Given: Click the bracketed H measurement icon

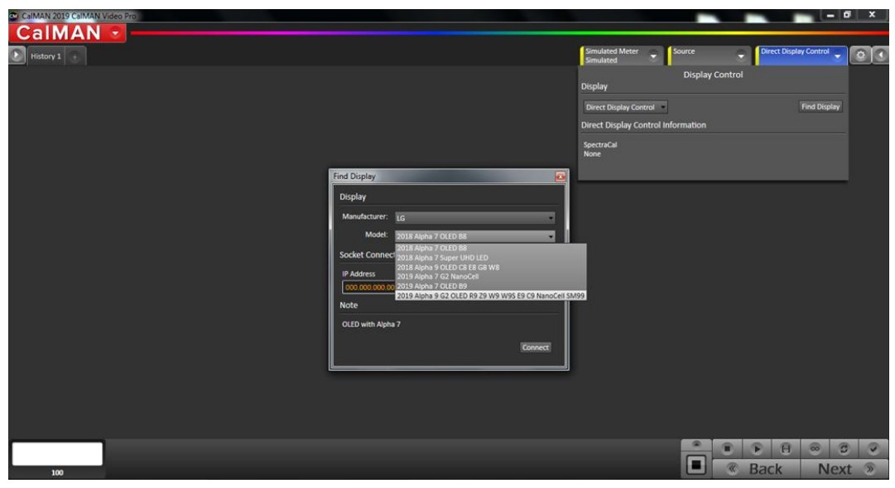Looking at the screenshot, I should coord(785,448).
